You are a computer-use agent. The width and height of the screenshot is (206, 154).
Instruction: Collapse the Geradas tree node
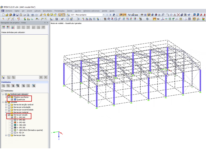click(3, 102)
